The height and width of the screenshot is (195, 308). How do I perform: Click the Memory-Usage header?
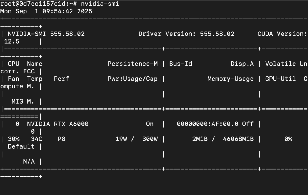point(230,79)
